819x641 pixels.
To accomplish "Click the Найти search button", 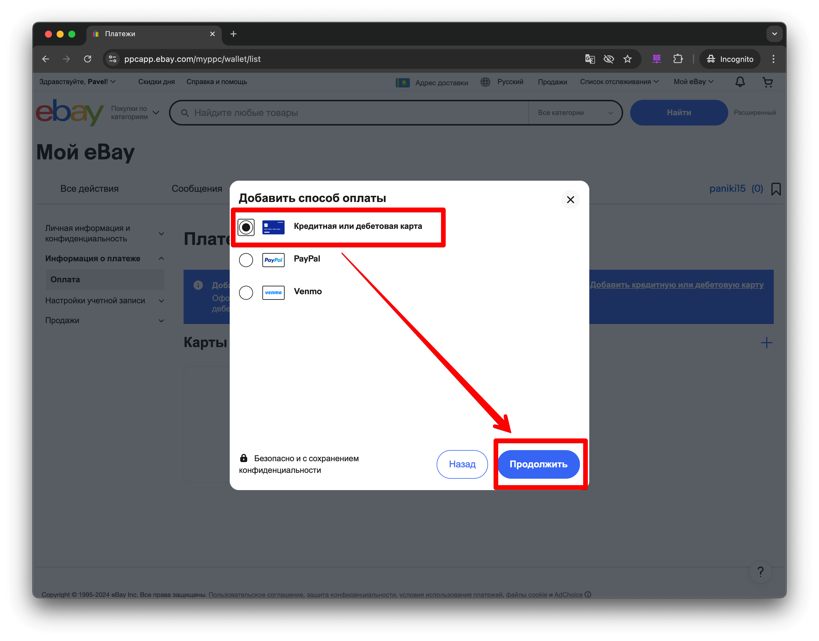I will pyautogui.click(x=679, y=113).
